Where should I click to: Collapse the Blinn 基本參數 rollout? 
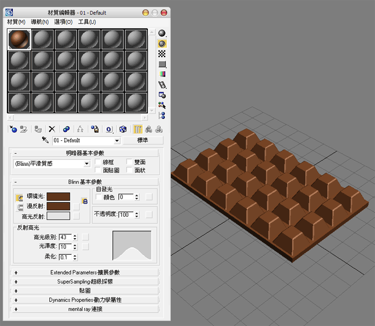point(85,182)
